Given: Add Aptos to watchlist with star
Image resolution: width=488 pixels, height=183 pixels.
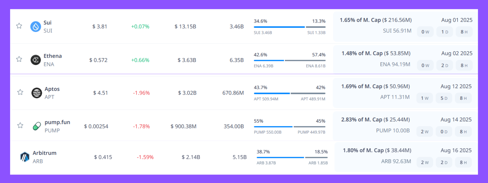Looking at the screenshot, I should pyautogui.click(x=20, y=92).
